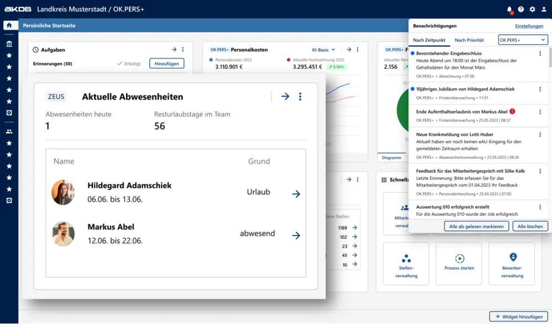This screenshot has width=552, height=327.
Task: Select the institution building icon in sidebar
Action: click(9, 44)
